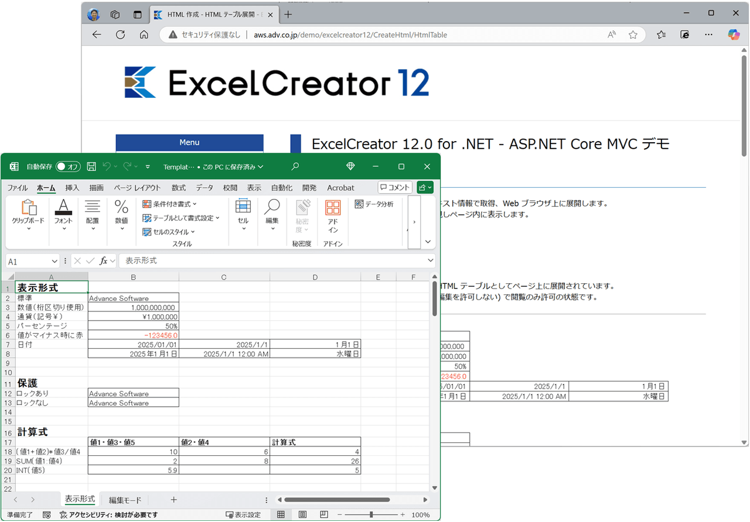Open the 校閲 ribbon tab
Viewport: 750px width, 522px height.
point(230,188)
